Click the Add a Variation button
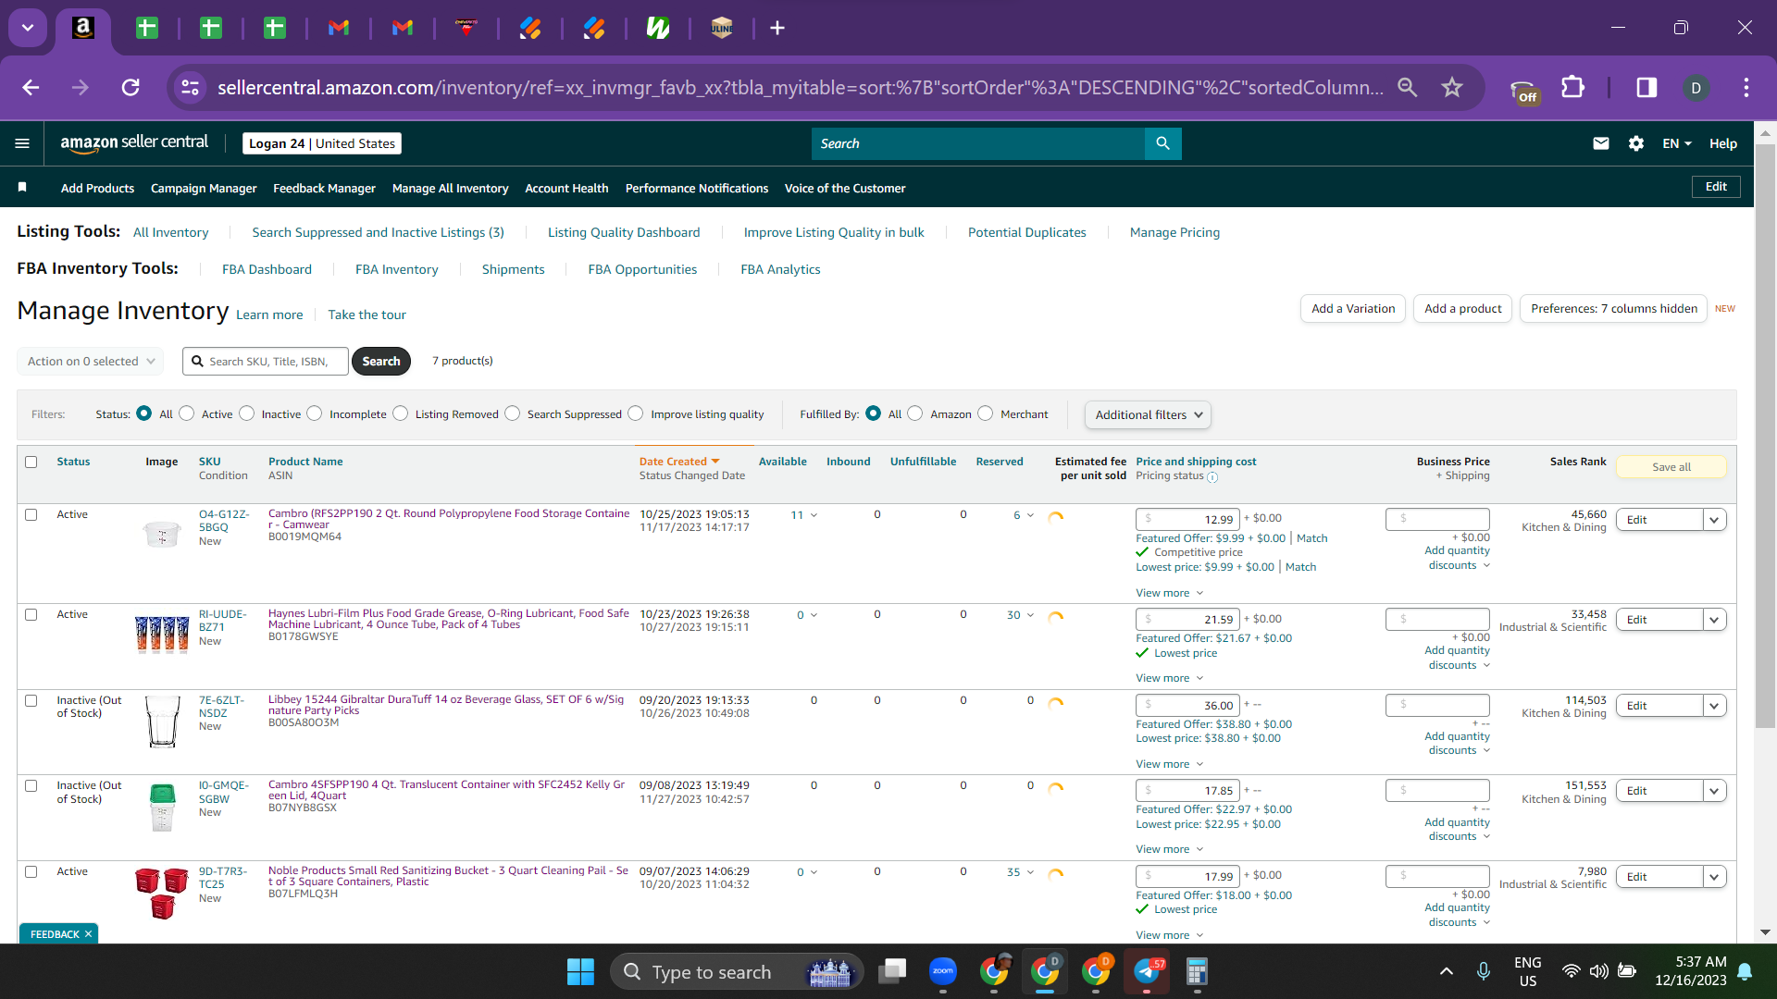The image size is (1777, 999). coord(1353,309)
